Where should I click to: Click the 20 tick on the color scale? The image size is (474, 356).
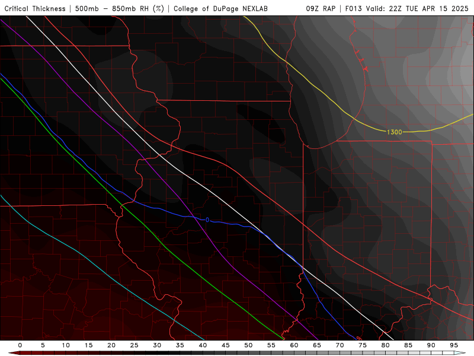tap(111, 345)
